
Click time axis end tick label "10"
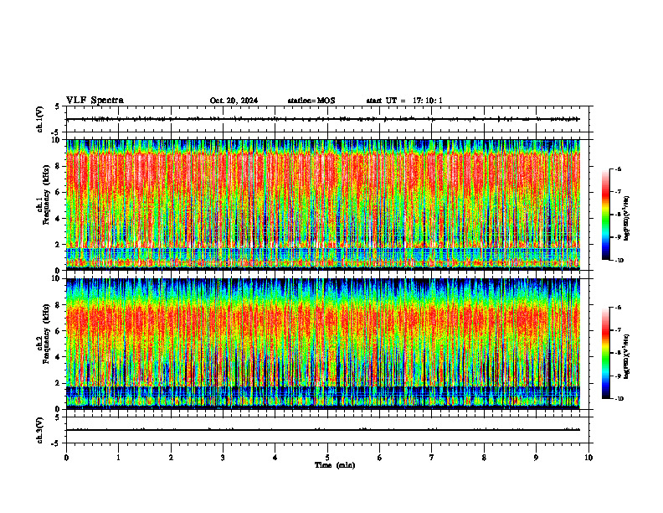[588, 458]
